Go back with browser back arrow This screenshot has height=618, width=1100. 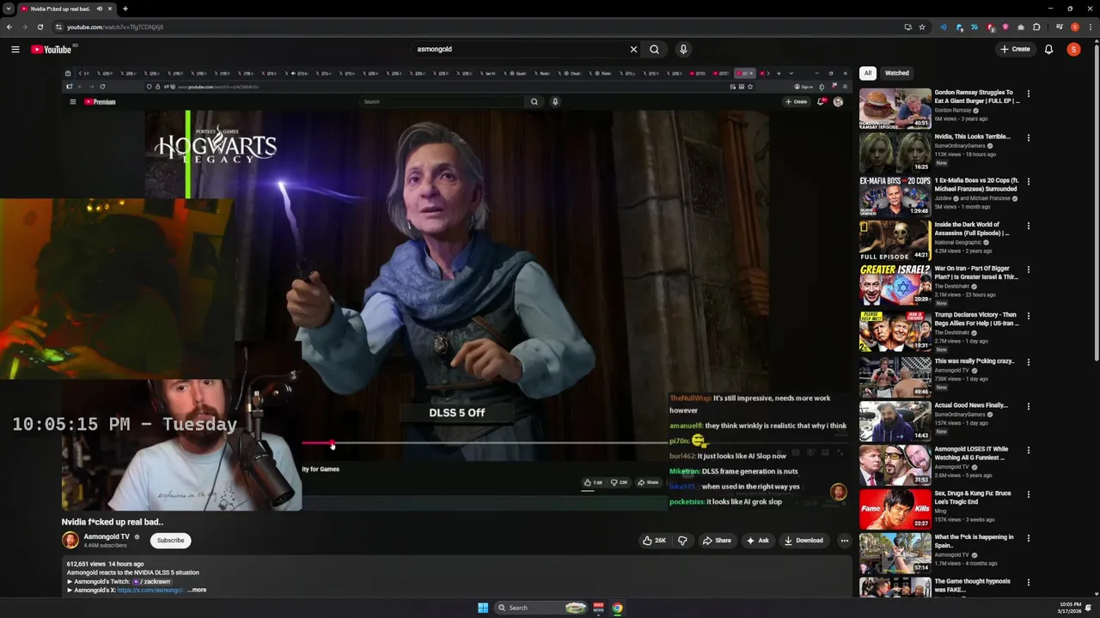click(x=9, y=27)
